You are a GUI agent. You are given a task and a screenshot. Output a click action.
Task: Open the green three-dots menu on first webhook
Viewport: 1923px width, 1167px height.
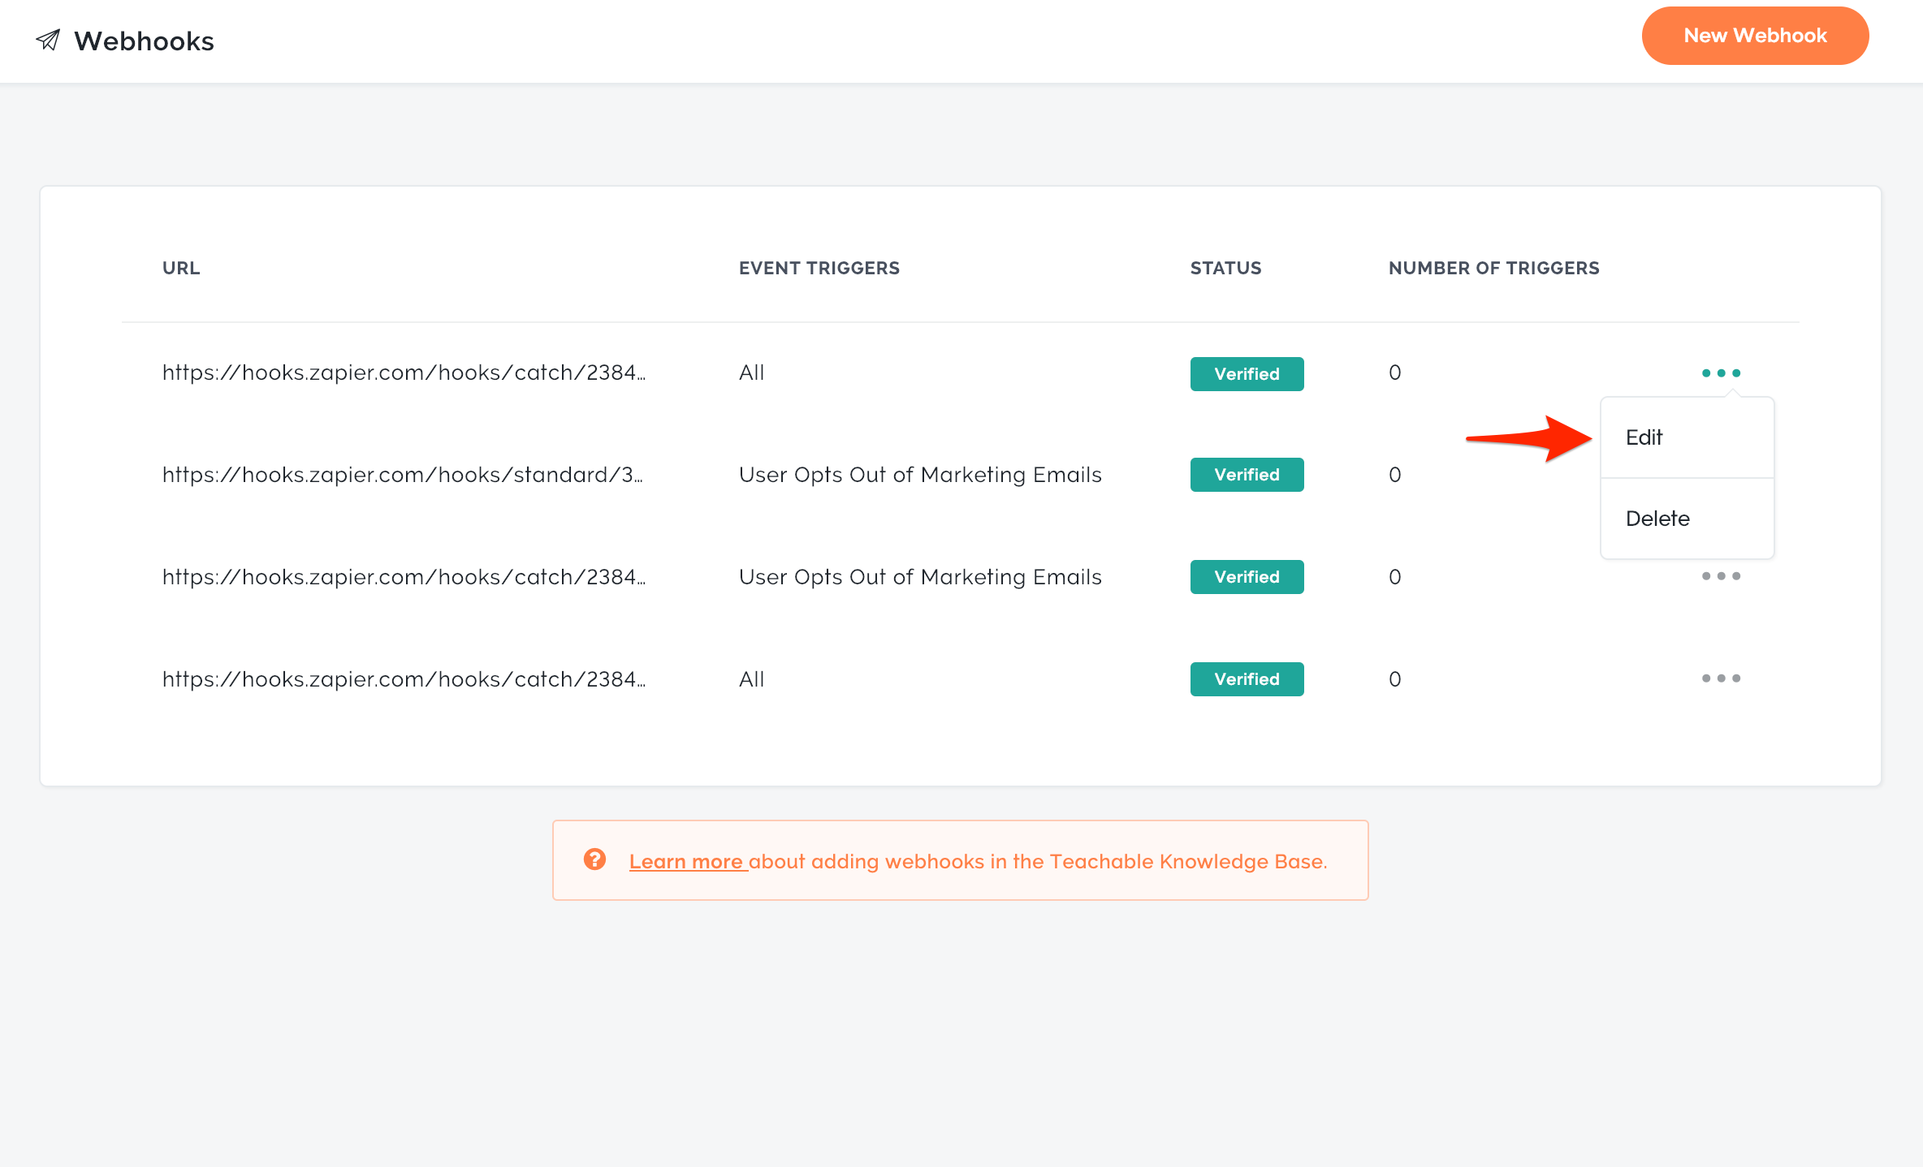click(1721, 372)
